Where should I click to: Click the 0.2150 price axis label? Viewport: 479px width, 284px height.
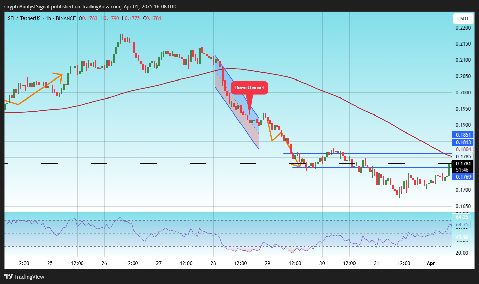(463, 44)
